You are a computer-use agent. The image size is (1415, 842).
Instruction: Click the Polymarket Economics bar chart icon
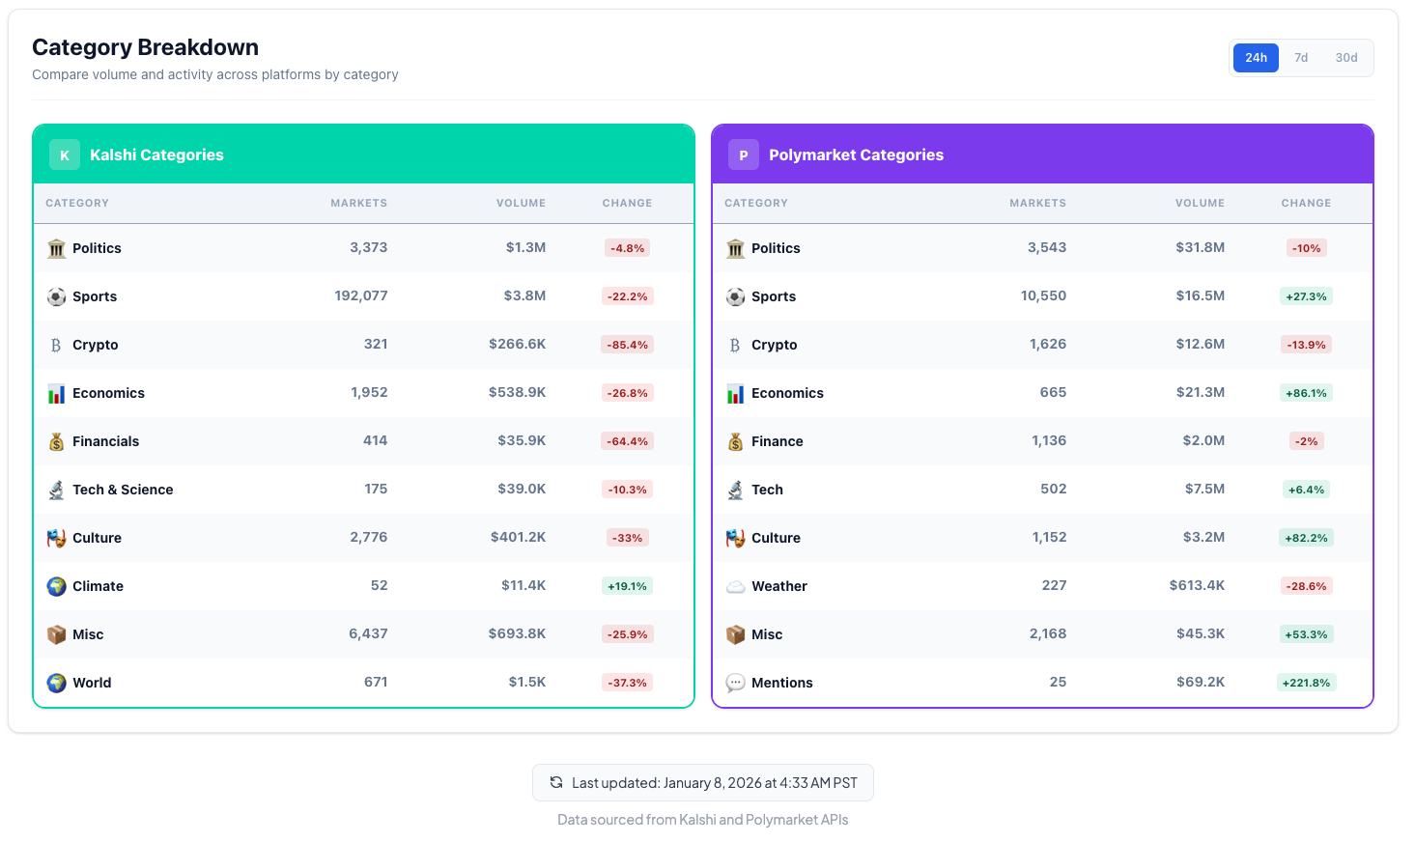[x=736, y=393]
